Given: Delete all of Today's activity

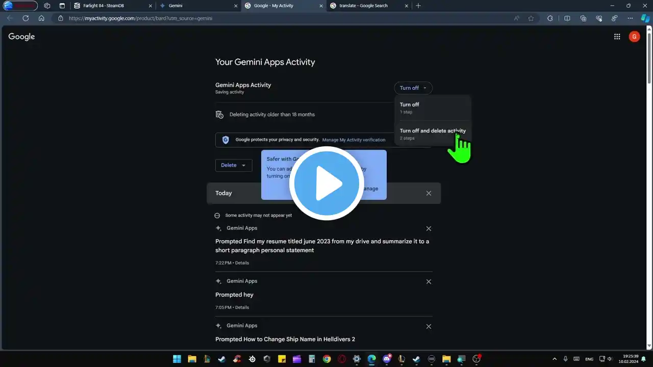Looking at the screenshot, I should [x=429, y=193].
